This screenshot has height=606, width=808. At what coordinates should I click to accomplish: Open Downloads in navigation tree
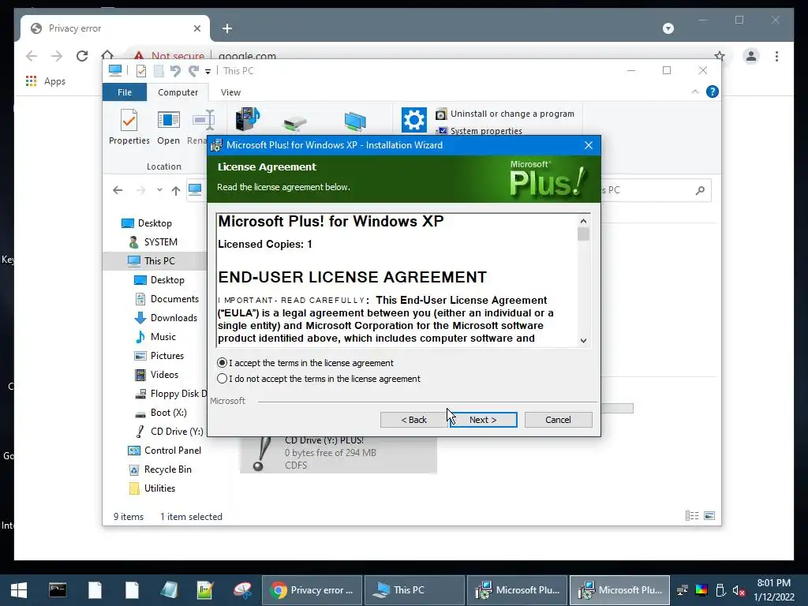pyautogui.click(x=174, y=318)
